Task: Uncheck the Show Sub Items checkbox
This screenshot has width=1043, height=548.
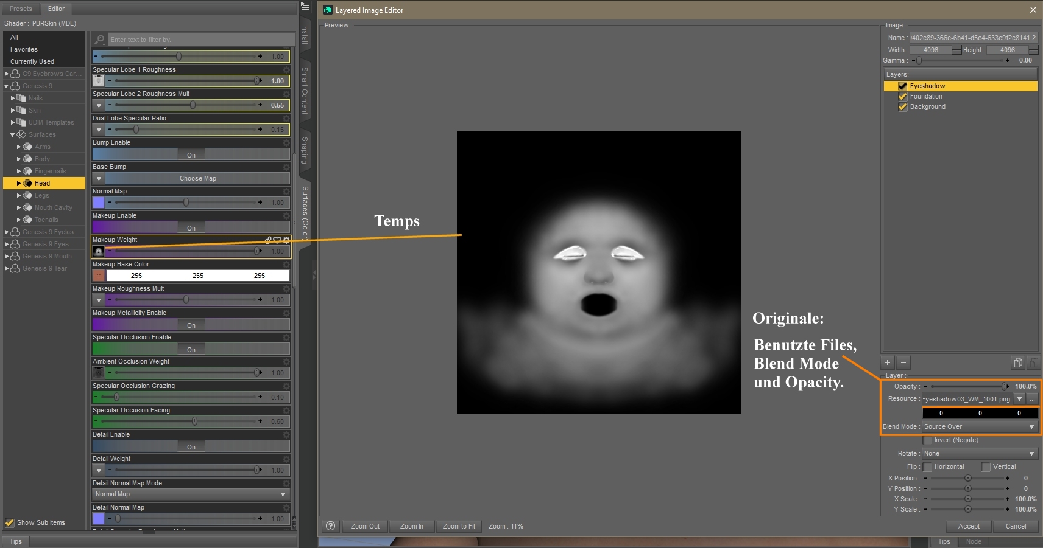Action: point(10,522)
